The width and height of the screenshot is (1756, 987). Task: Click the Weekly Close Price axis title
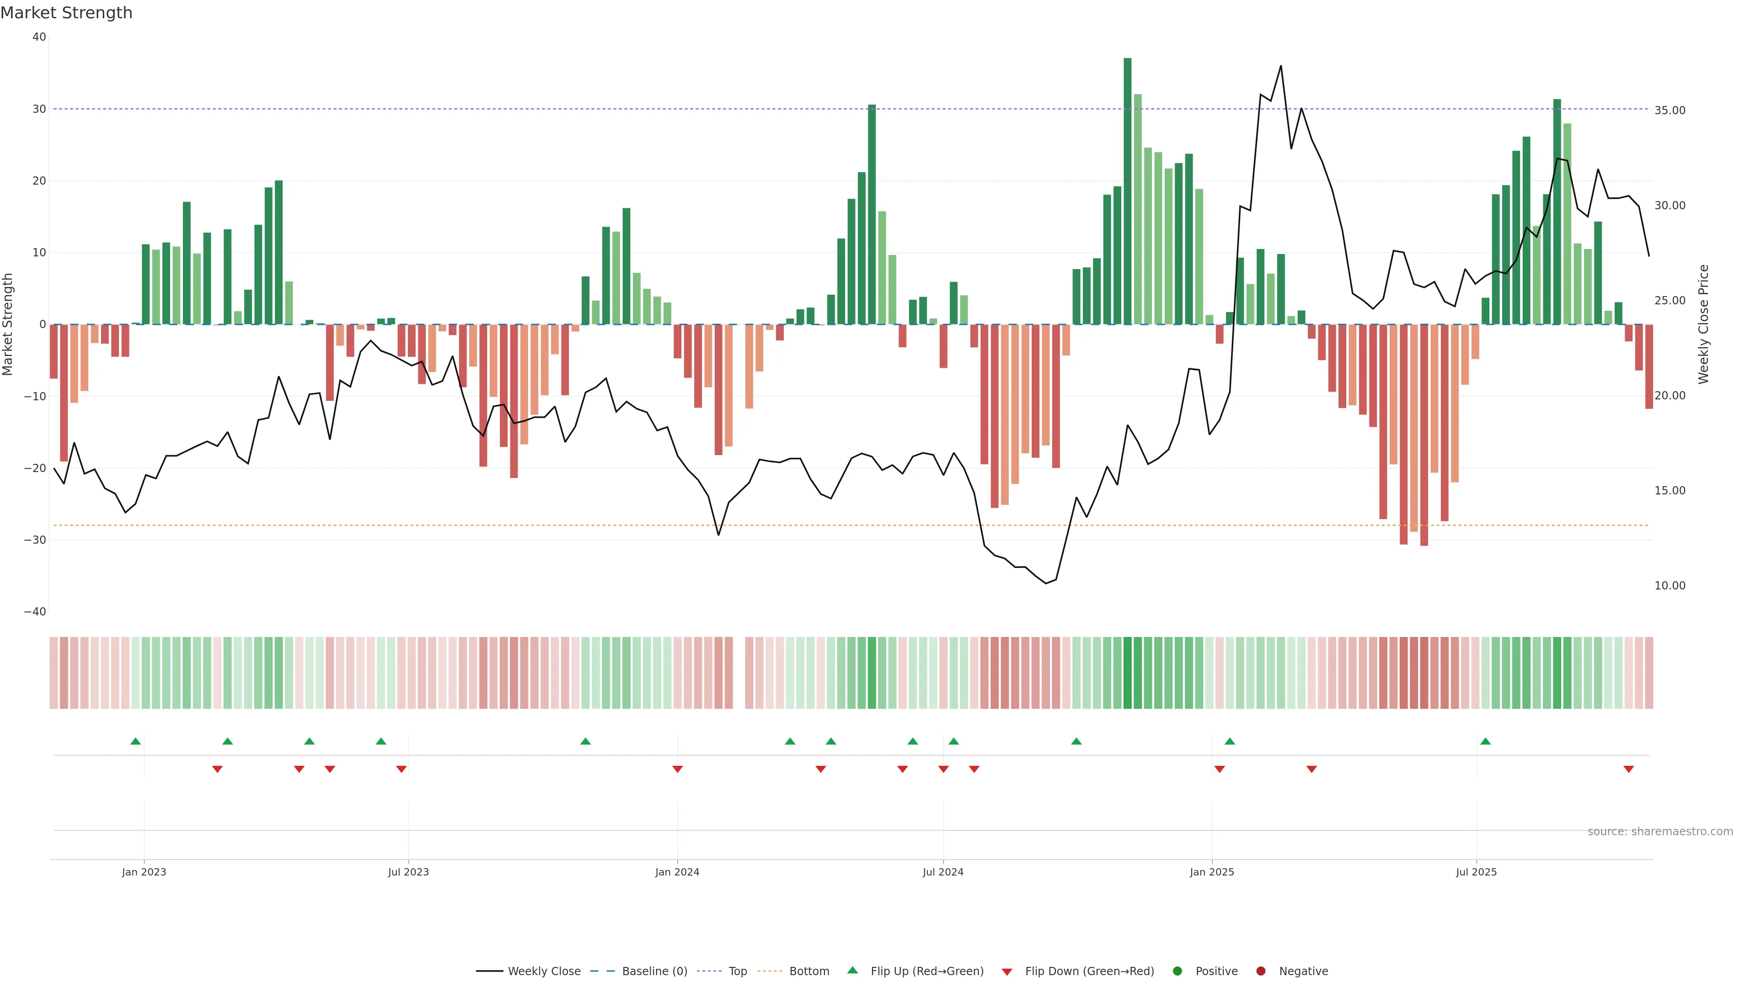[1703, 324]
